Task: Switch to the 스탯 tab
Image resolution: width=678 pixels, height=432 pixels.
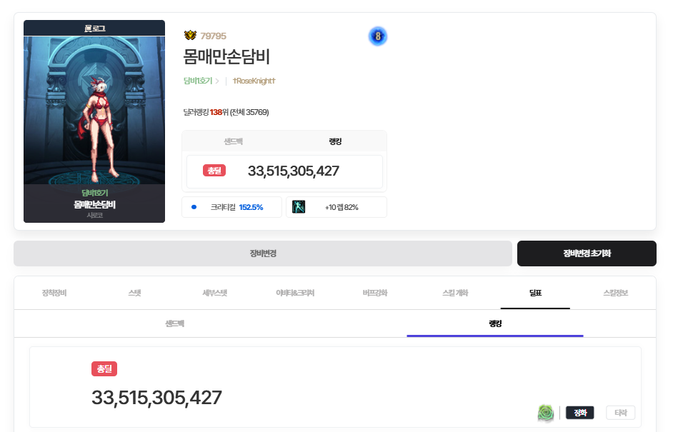Action: tap(134, 293)
